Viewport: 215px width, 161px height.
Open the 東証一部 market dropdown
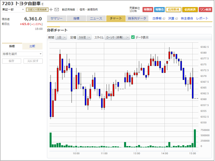[x=13, y=9]
